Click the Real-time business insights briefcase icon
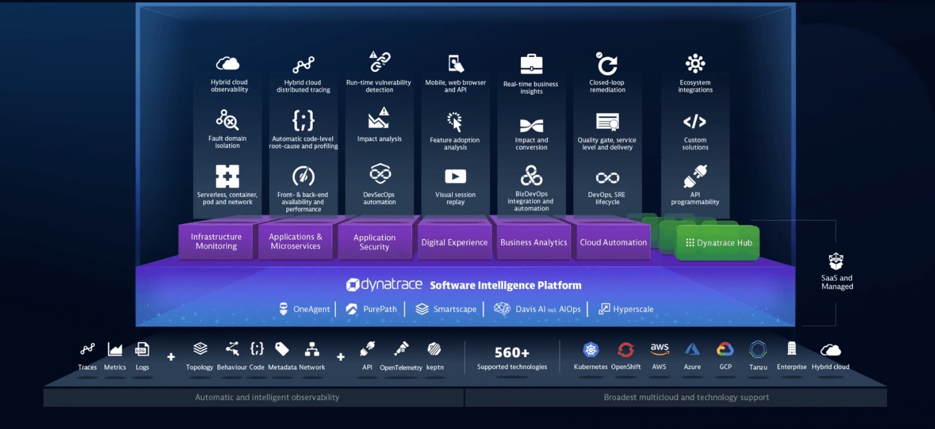Image resolution: width=935 pixels, height=429 pixels. [x=531, y=64]
